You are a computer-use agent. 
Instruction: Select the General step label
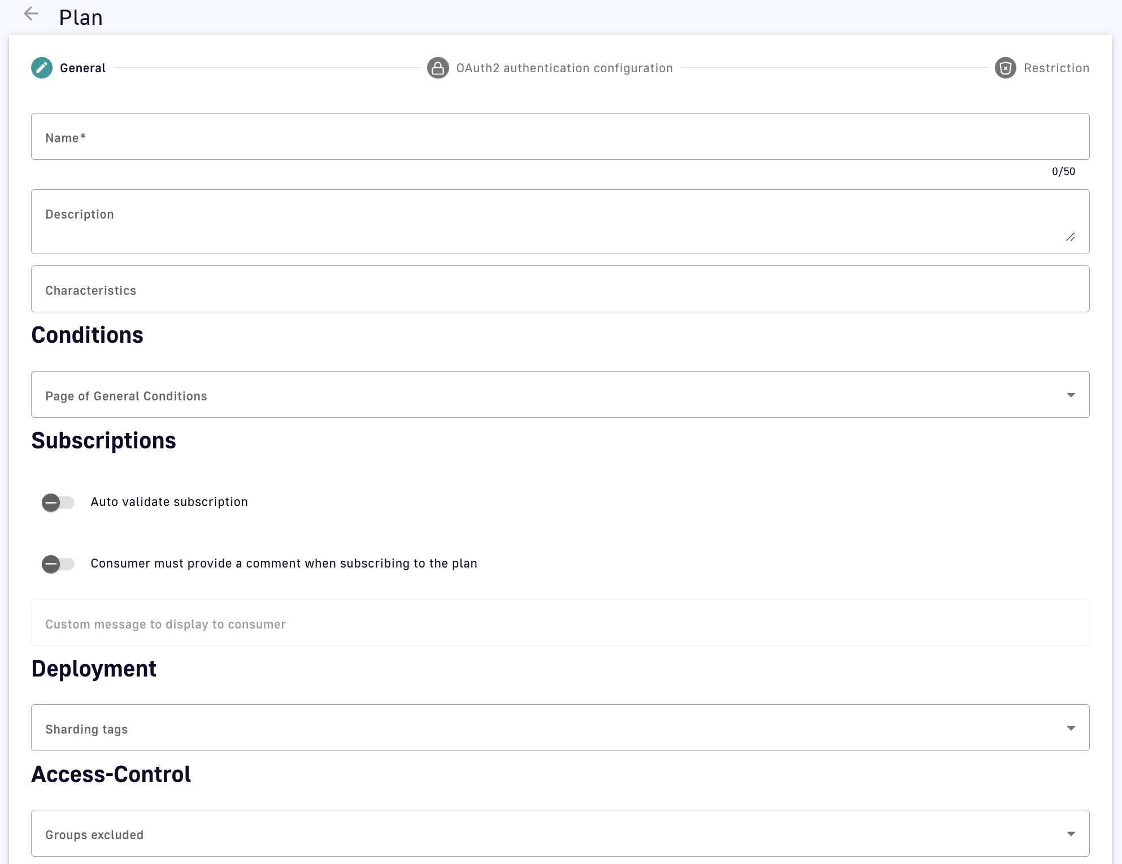coord(82,68)
